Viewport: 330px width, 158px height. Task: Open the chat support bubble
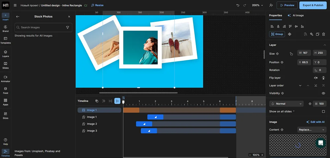pyautogui.click(x=320, y=143)
